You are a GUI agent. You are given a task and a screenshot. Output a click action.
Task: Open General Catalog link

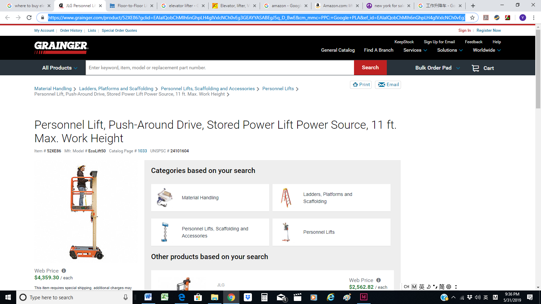(x=338, y=50)
